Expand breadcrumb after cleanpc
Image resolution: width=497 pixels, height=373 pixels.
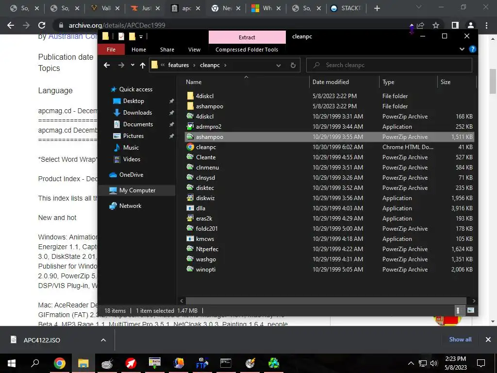(225, 65)
